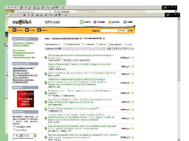Print page from the front browser toolbar

tap(55, 15)
